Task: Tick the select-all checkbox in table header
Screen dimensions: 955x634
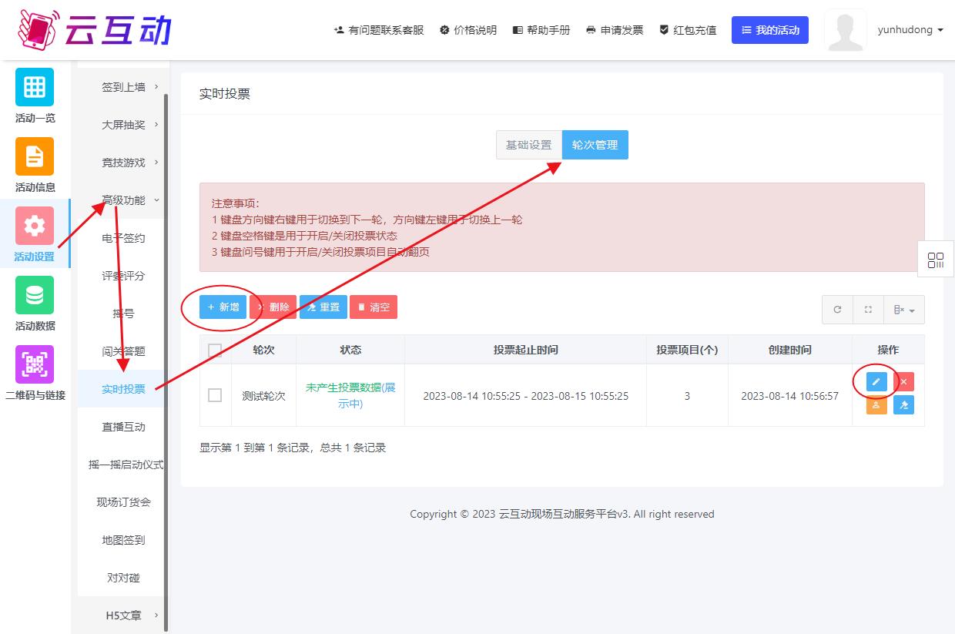Action: pyautogui.click(x=215, y=351)
